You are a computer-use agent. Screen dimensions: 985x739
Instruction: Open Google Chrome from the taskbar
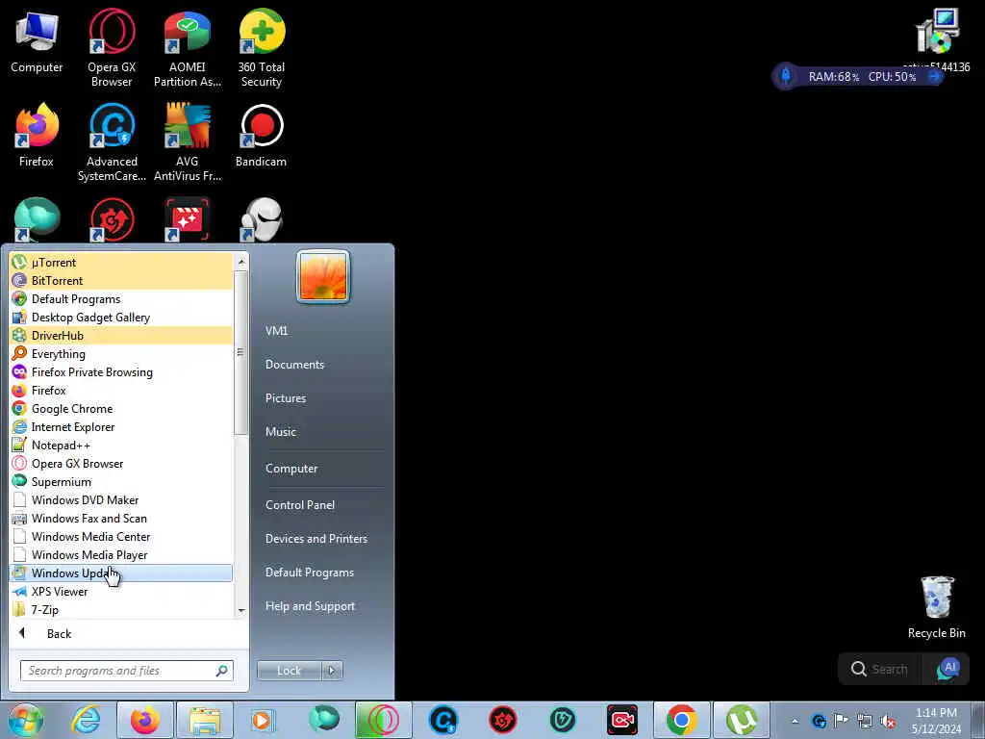[682, 720]
